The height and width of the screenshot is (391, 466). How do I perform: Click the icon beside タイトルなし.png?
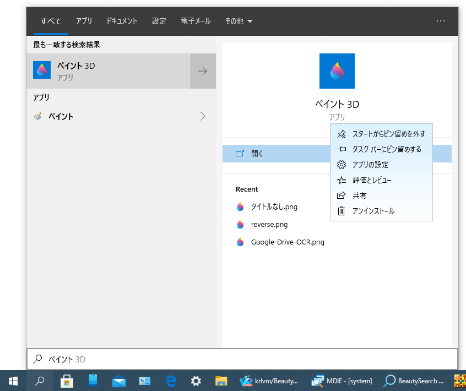(x=240, y=207)
